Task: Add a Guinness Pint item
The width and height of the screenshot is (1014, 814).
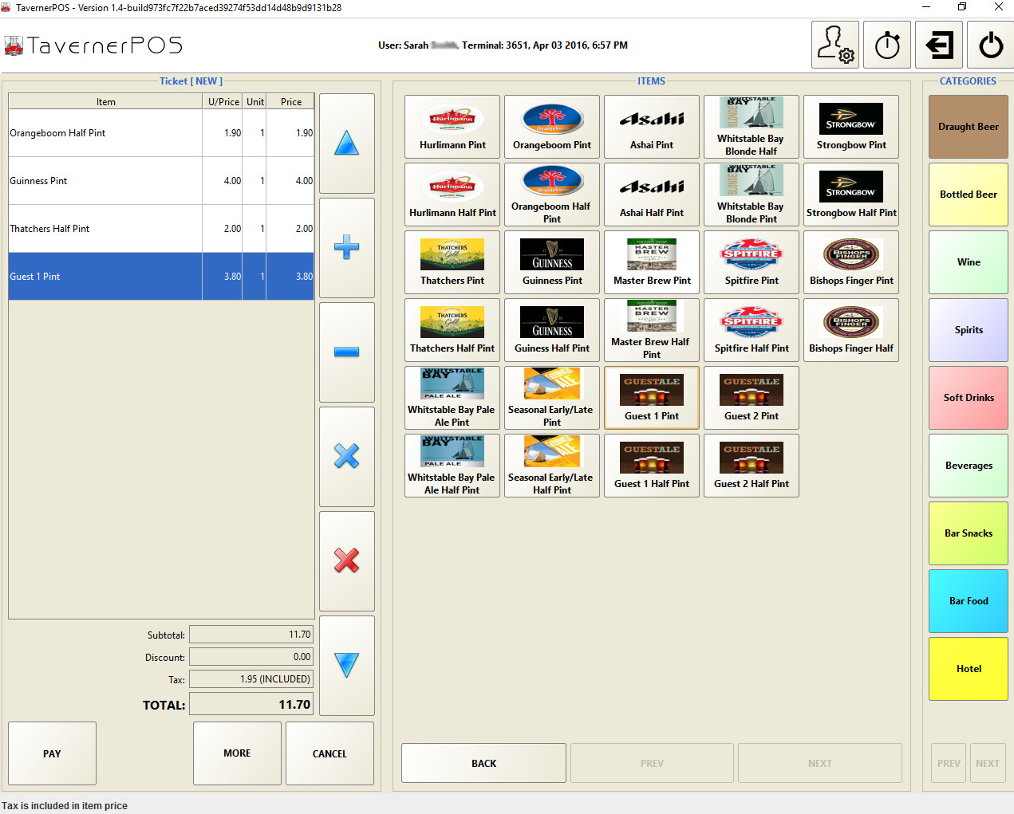Action: [x=552, y=262]
